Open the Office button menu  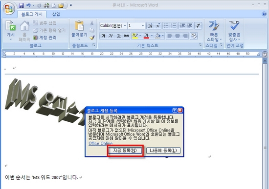(9, 8)
